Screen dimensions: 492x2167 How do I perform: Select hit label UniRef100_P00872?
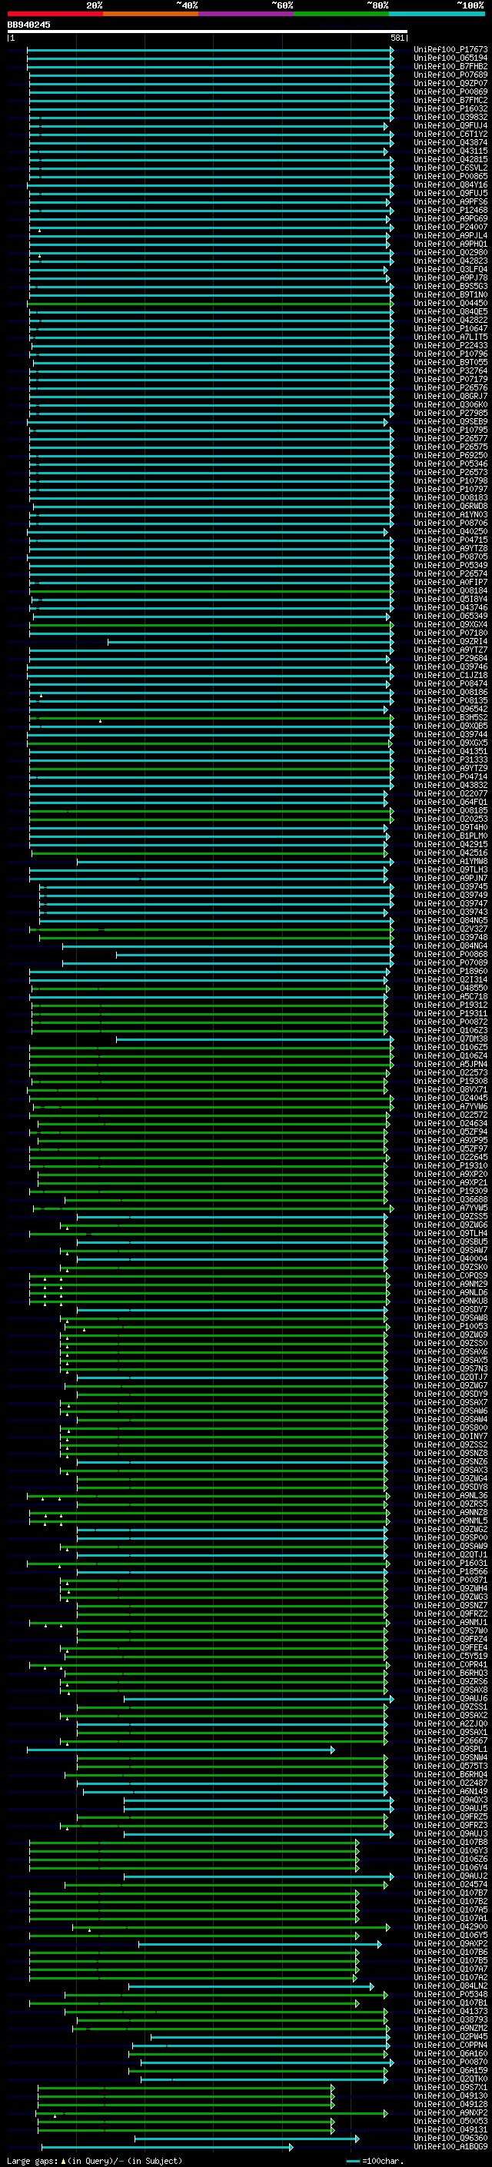click(x=450, y=1022)
